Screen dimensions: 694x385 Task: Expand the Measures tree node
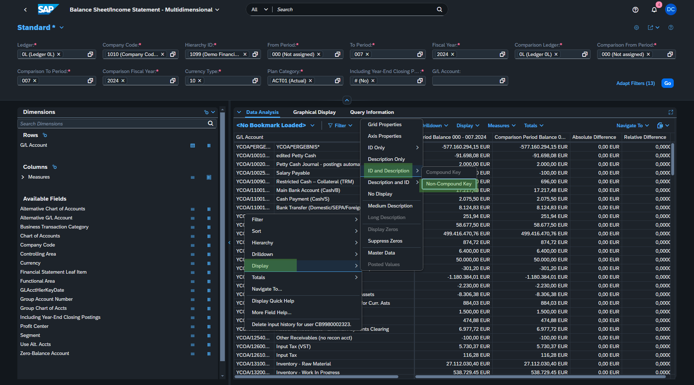coord(23,177)
